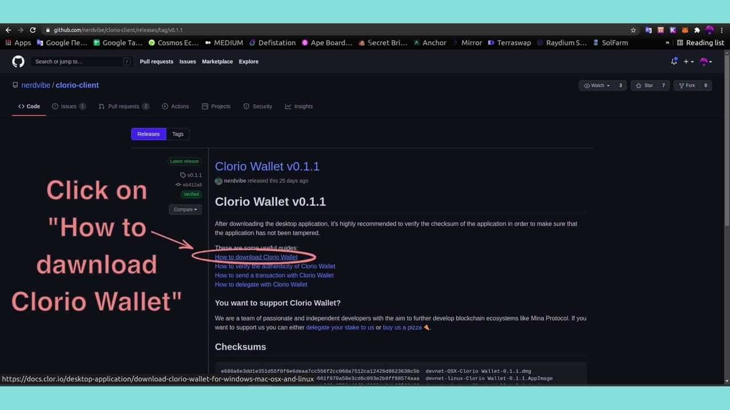
Task: Open the nerdvibe author link under release title
Action: click(235, 181)
